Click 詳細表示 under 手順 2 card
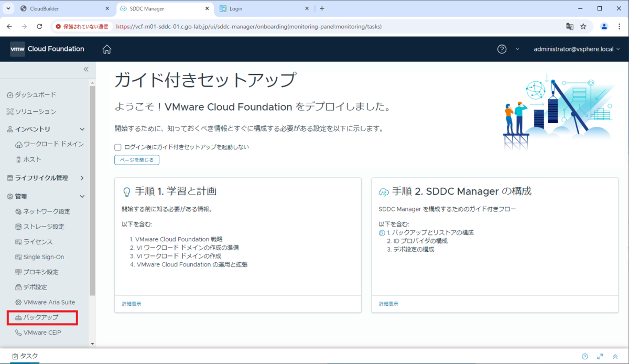Screen dimensions: 629x364 point(388,304)
